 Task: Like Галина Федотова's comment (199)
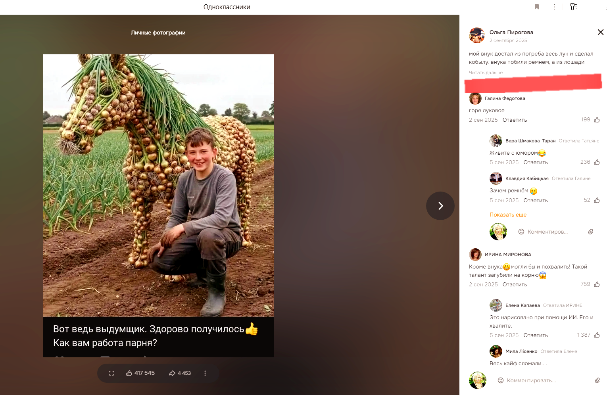click(590, 120)
